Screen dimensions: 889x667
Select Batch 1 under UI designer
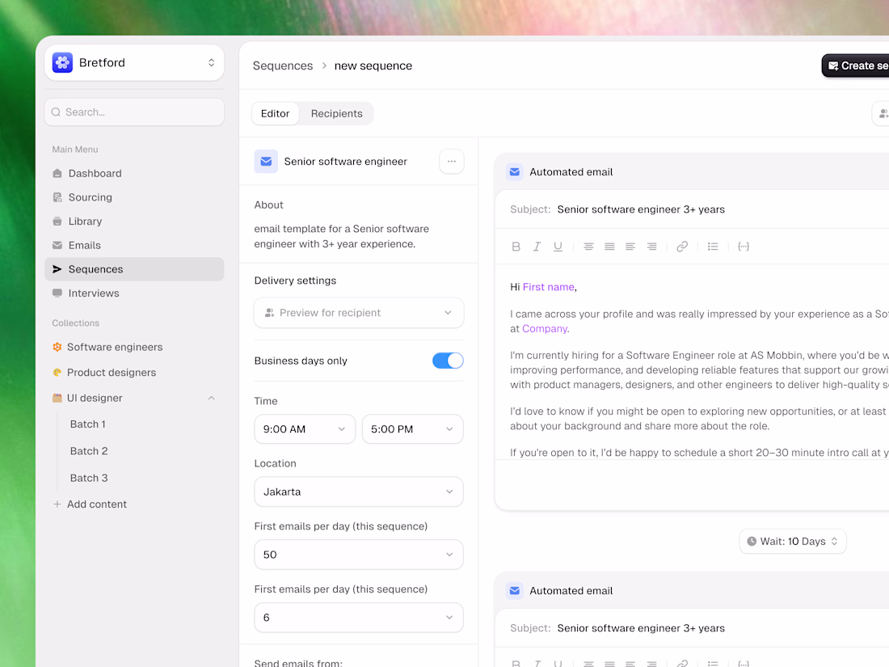[88, 424]
